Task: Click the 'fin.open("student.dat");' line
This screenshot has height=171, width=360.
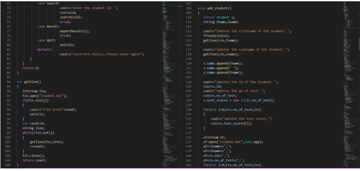Action: pyautogui.click(x=45, y=96)
